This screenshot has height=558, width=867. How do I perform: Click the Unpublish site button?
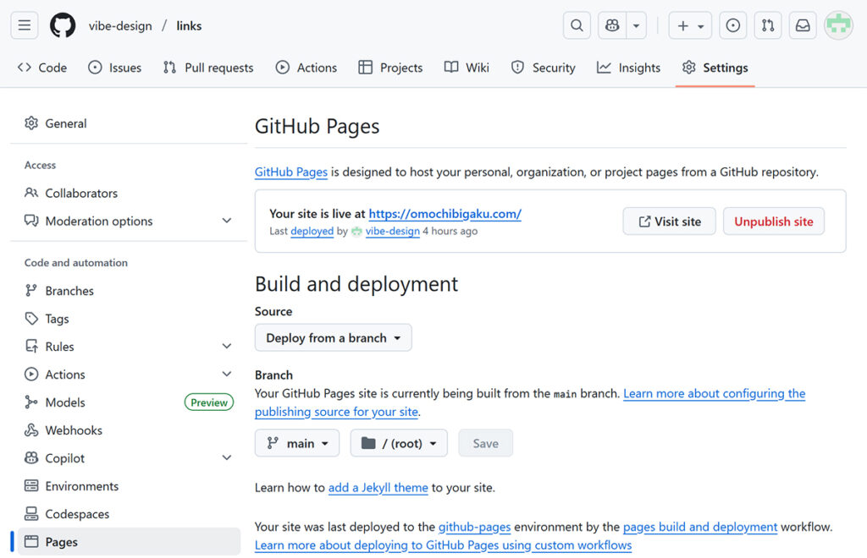click(773, 222)
